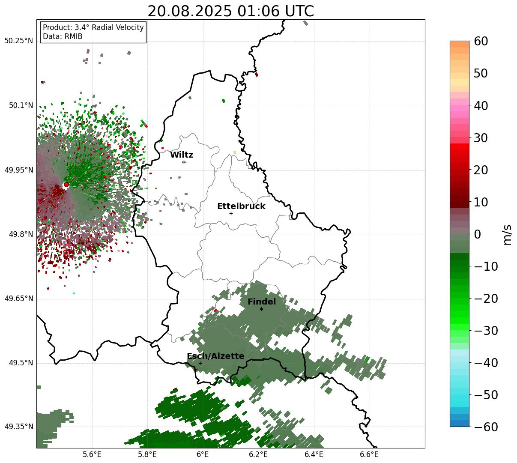Click the Ettelbruck station cross marker
This screenshot has height=463, width=517.
[x=231, y=213]
